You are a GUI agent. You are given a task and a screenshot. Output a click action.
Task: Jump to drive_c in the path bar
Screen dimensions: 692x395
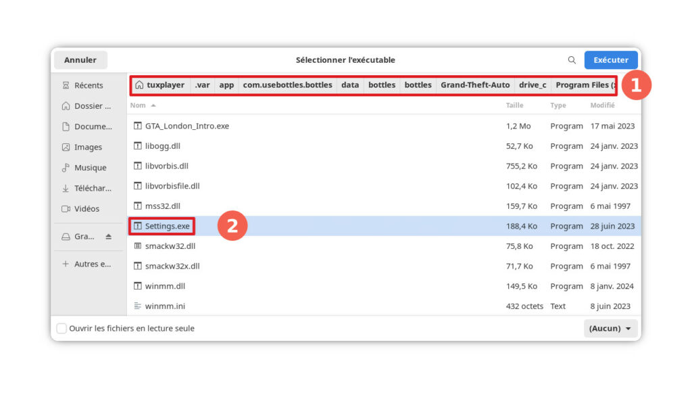pyautogui.click(x=533, y=85)
